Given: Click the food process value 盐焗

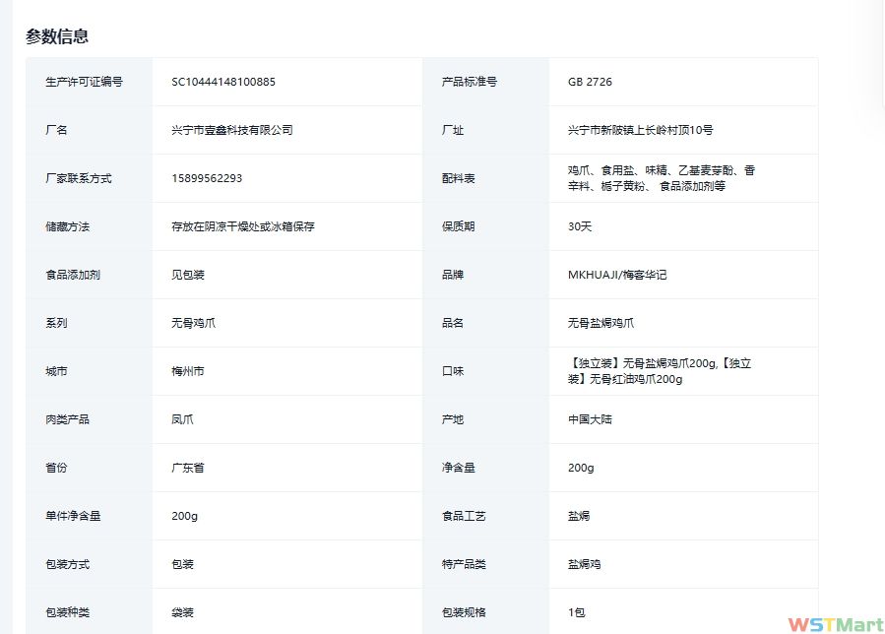Looking at the screenshot, I should click(579, 516).
